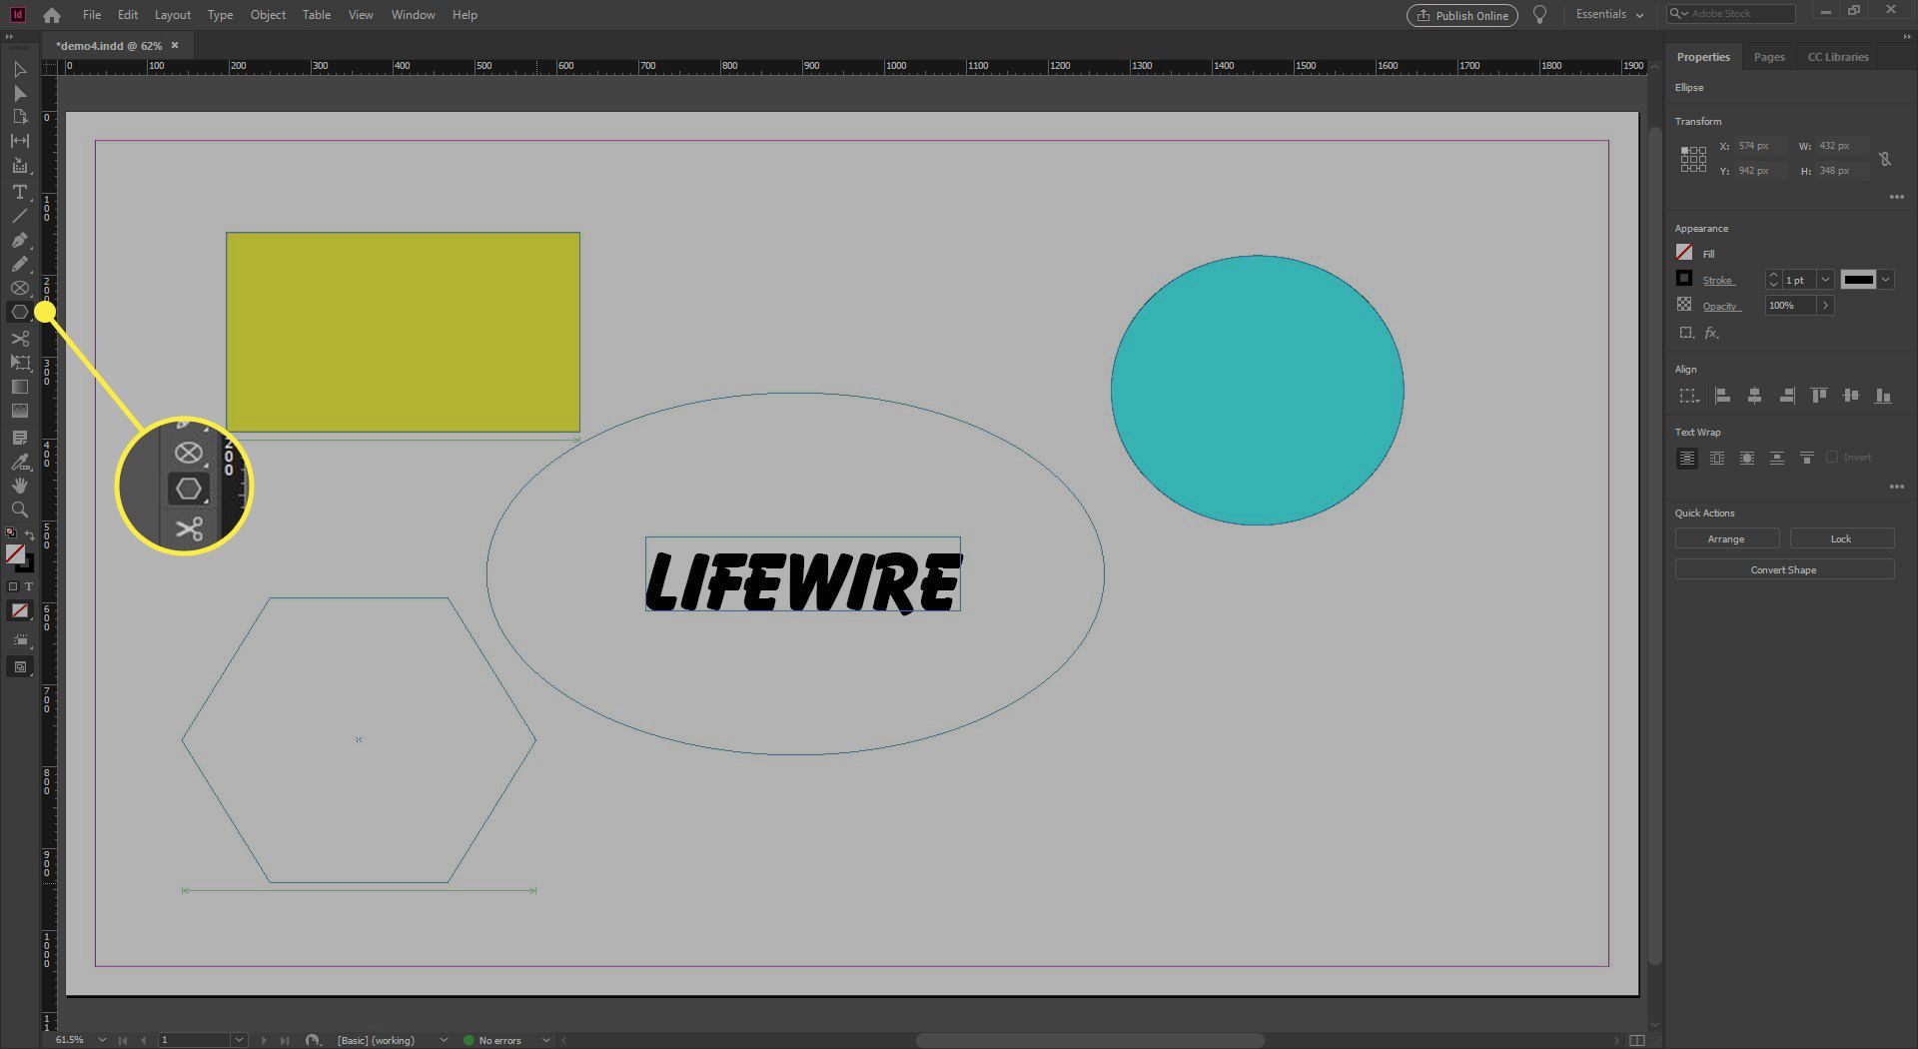1918x1049 pixels.
Task: Click Align right edges icon
Action: [x=1786, y=396]
